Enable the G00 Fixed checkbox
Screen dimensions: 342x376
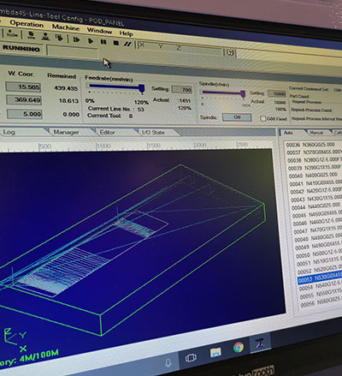point(262,118)
